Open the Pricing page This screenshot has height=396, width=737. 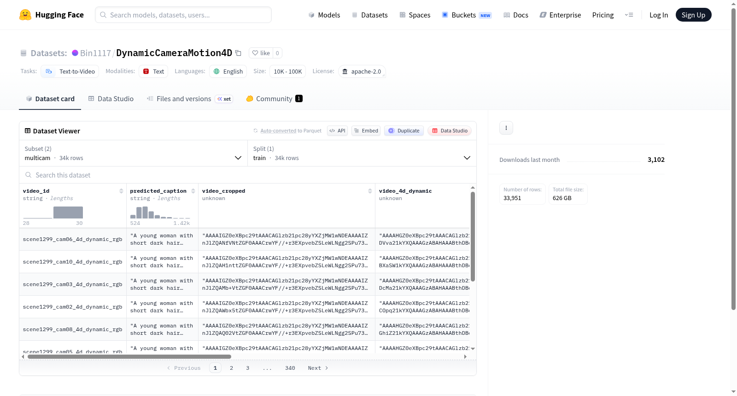603,15
